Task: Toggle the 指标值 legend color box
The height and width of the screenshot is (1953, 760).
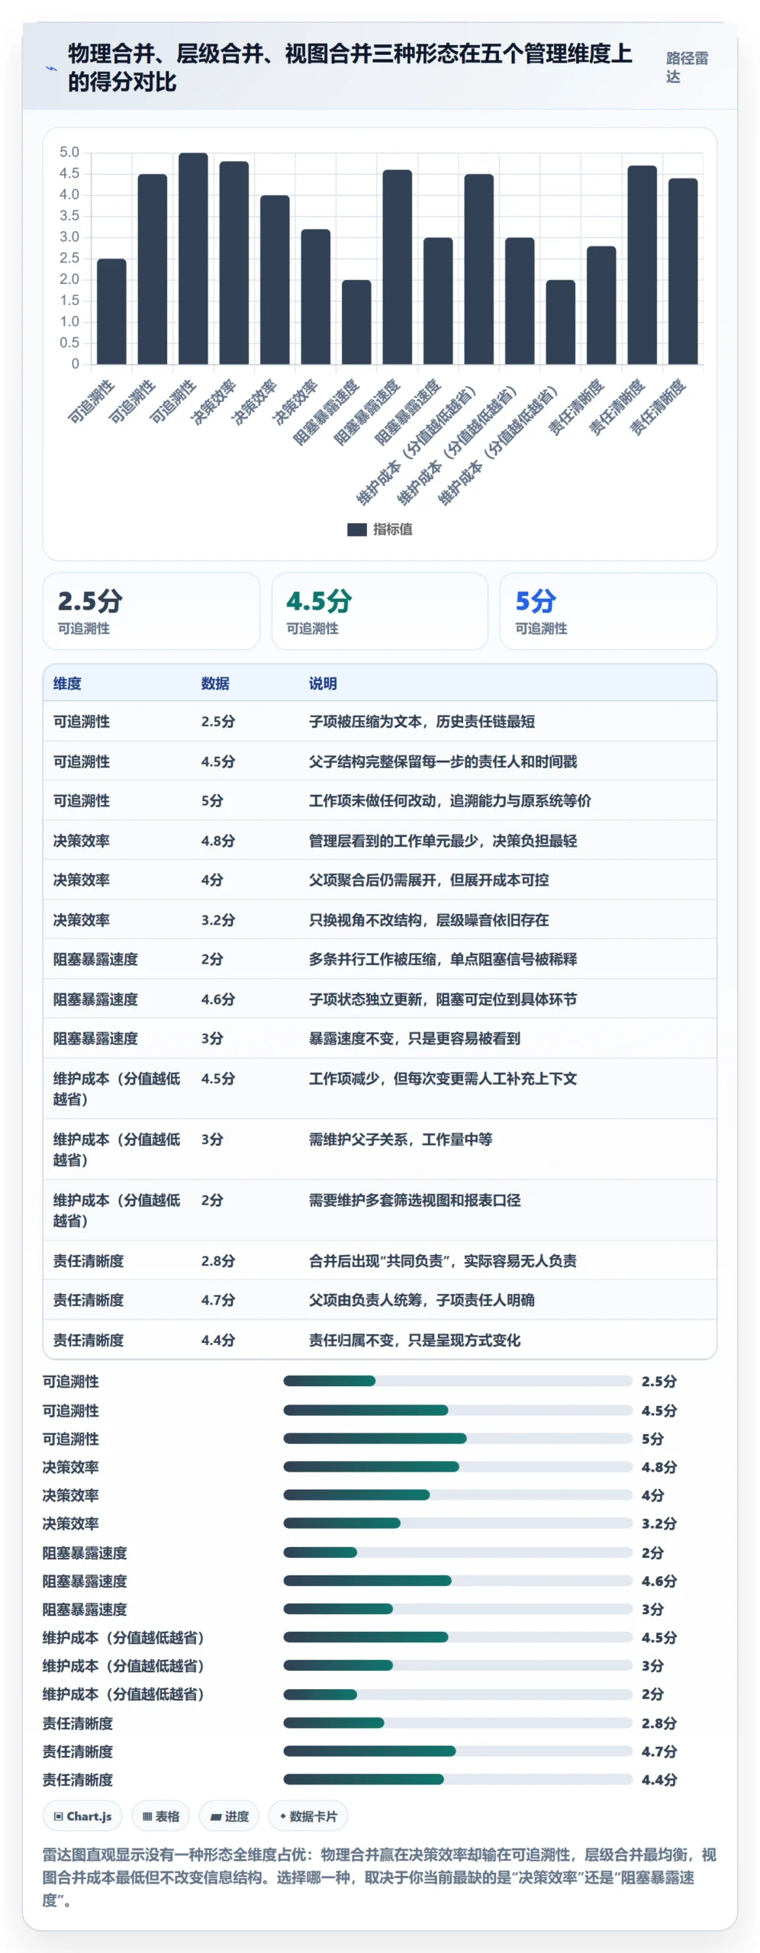Action: [356, 529]
